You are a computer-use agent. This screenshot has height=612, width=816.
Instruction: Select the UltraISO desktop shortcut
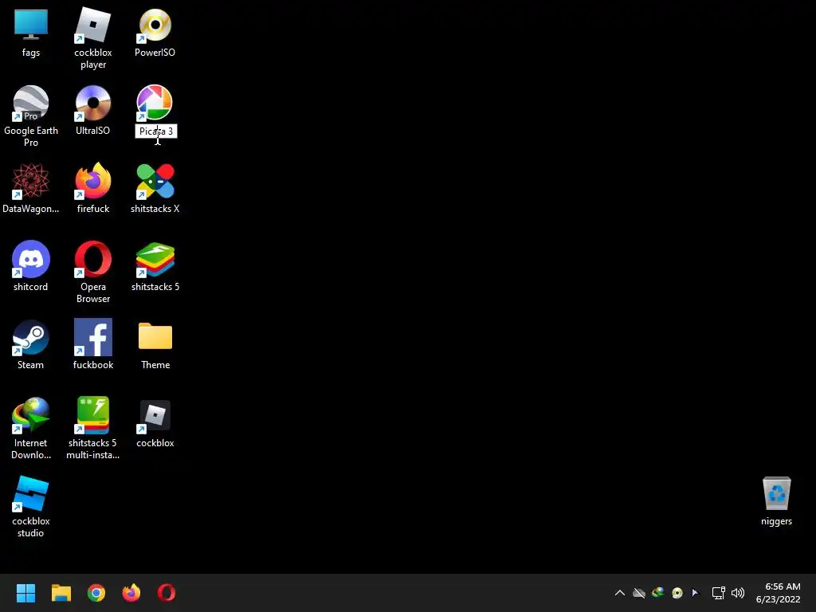(x=92, y=103)
